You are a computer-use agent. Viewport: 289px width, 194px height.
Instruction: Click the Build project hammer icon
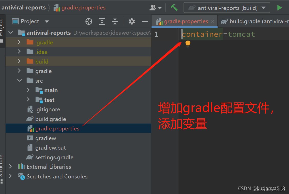click(174, 8)
